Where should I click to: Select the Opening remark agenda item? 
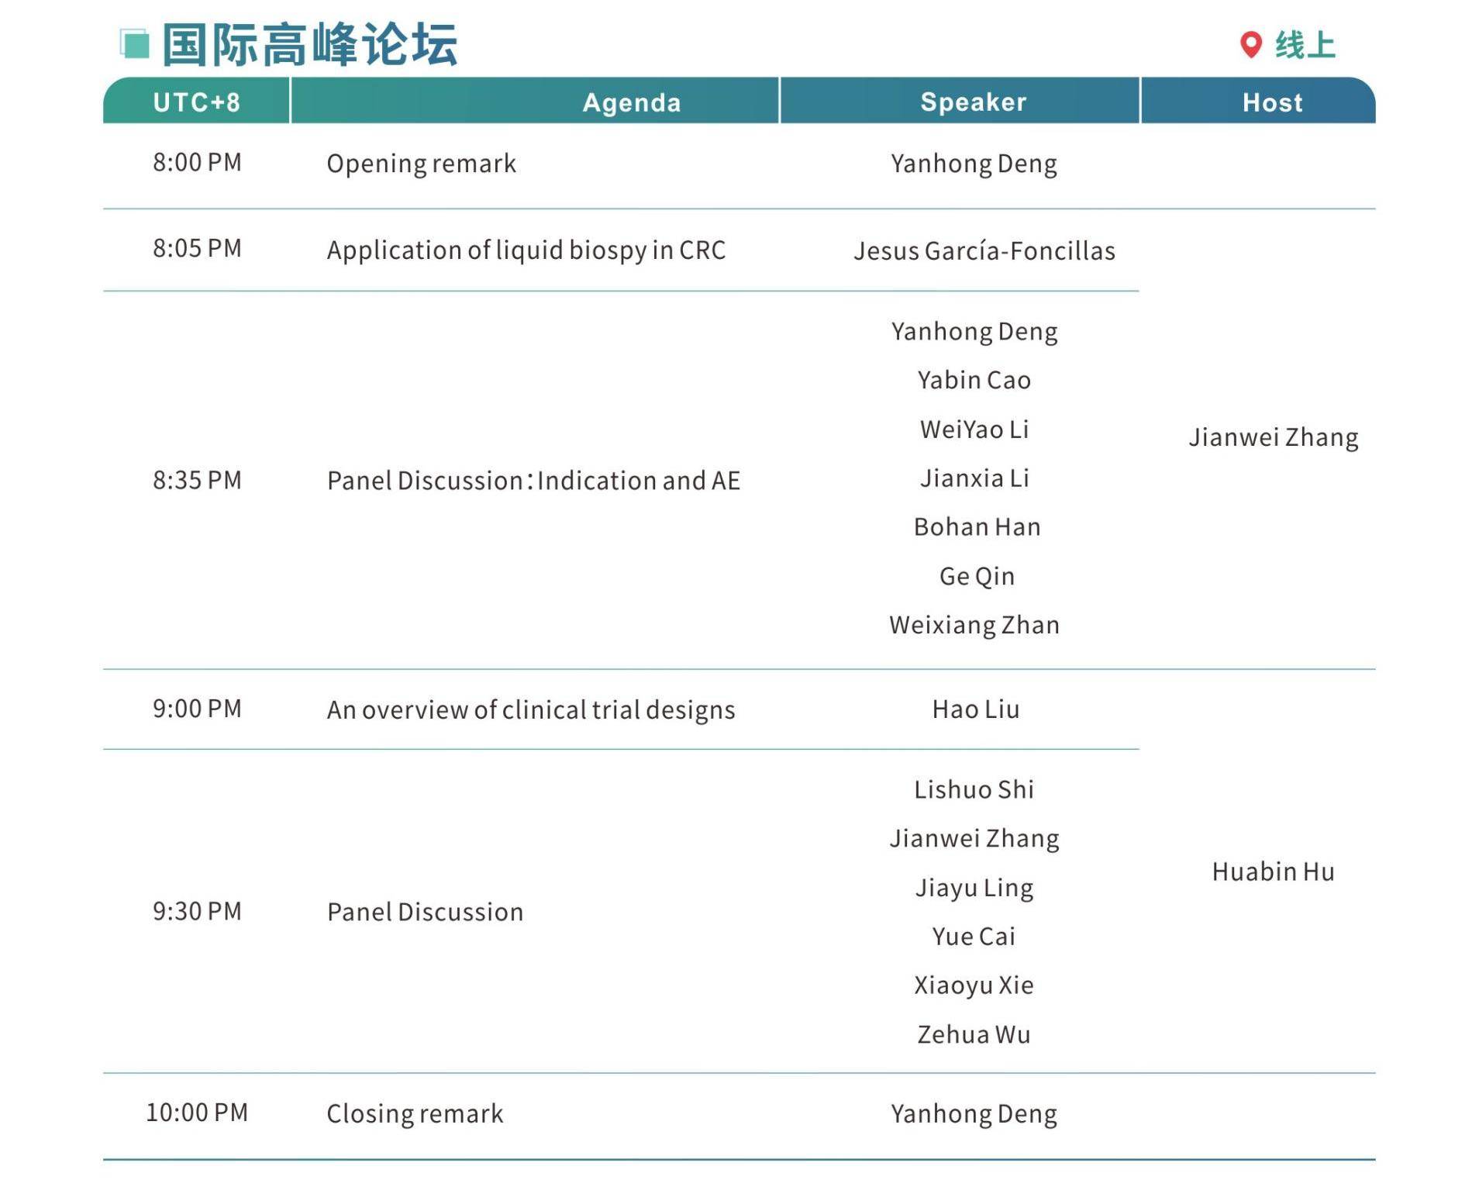421,164
